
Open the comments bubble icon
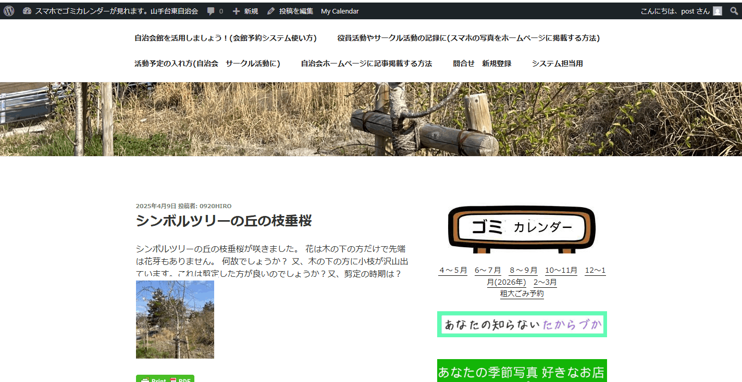[x=211, y=11]
